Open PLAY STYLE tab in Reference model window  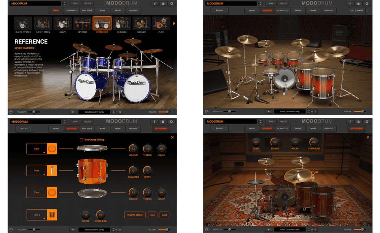coord(87,10)
